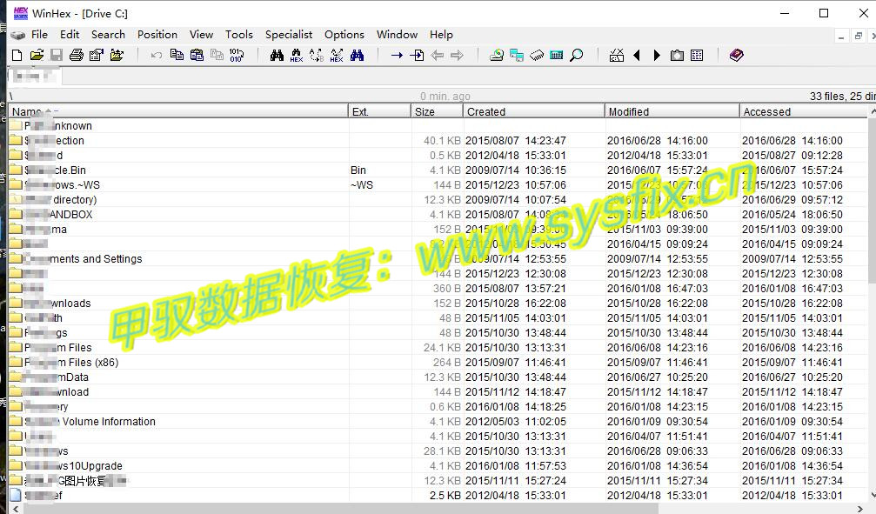The height and width of the screenshot is (514, 876).
Task: Click the Replace Text A-to-B icon
Action: pyautogui.click(x=316, y=55)
